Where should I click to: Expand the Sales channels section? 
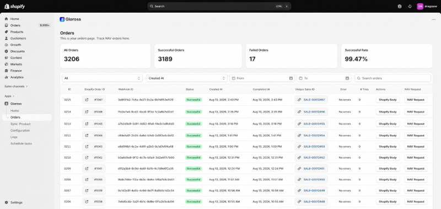(16, 87)
